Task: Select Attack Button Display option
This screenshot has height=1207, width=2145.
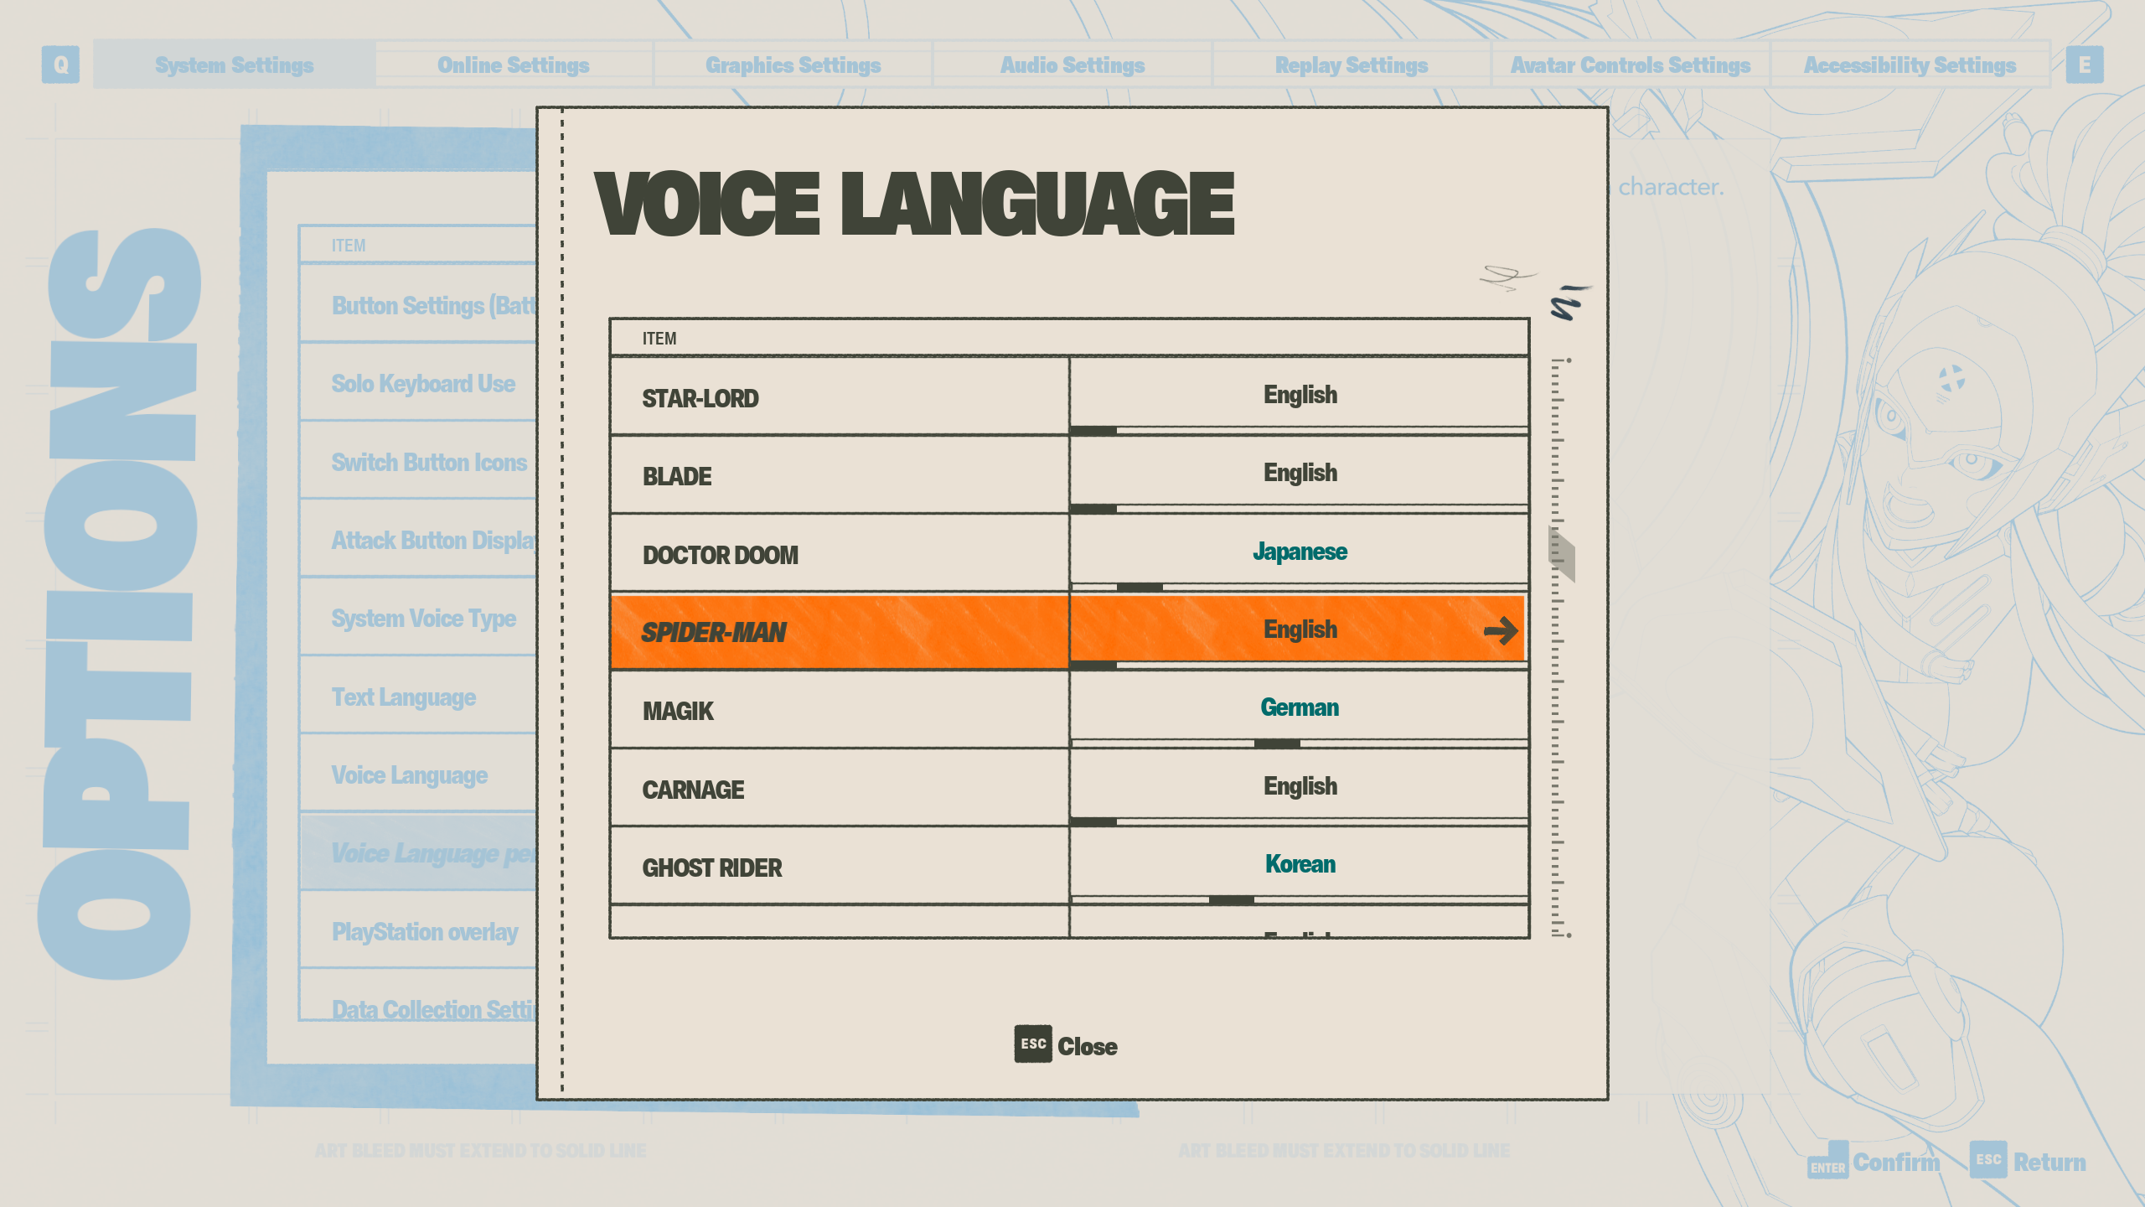Action: point(419,539)
